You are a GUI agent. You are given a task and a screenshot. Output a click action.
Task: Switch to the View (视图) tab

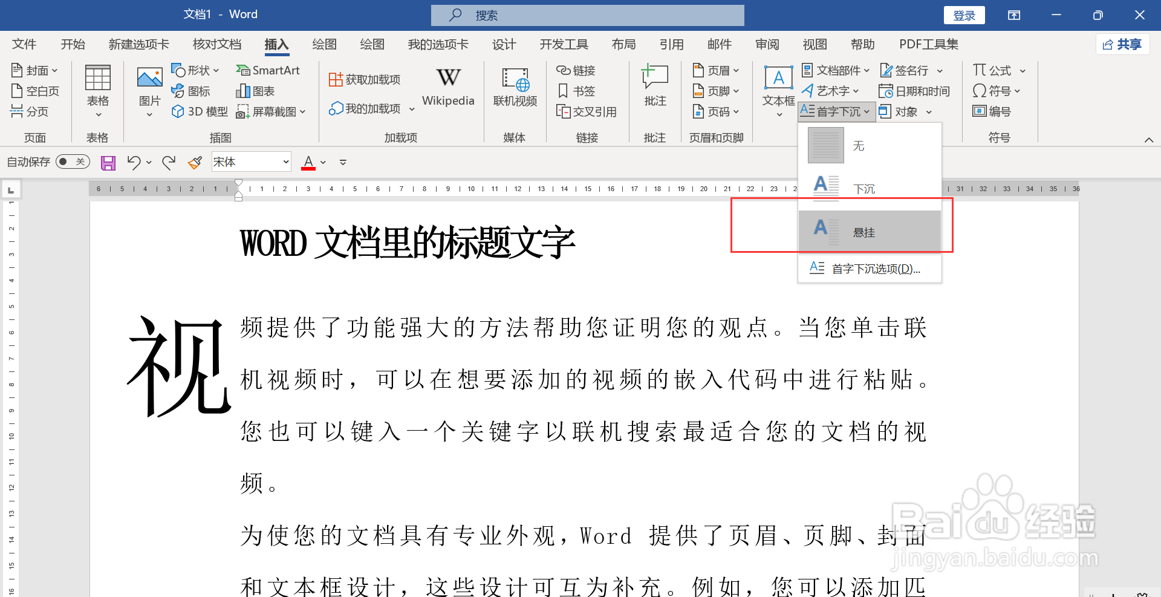coord(815,44)
